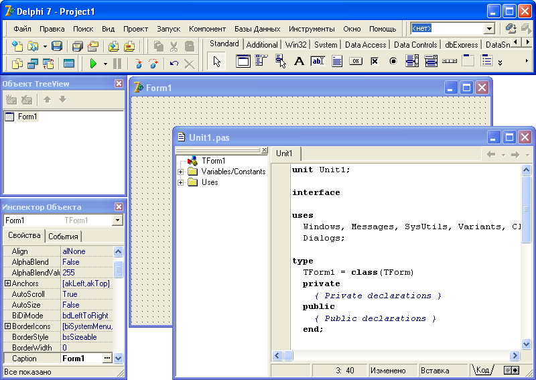Image resolution: width=536 pixels, height=380 pixels.
Task: Select the ComboBox component icon
Action: [431, 61]
